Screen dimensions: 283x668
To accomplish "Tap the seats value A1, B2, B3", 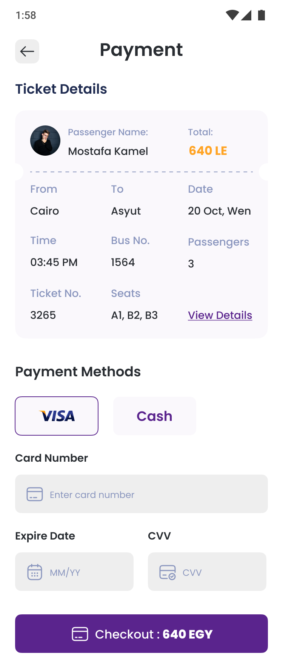I will [x=134, y=315].
